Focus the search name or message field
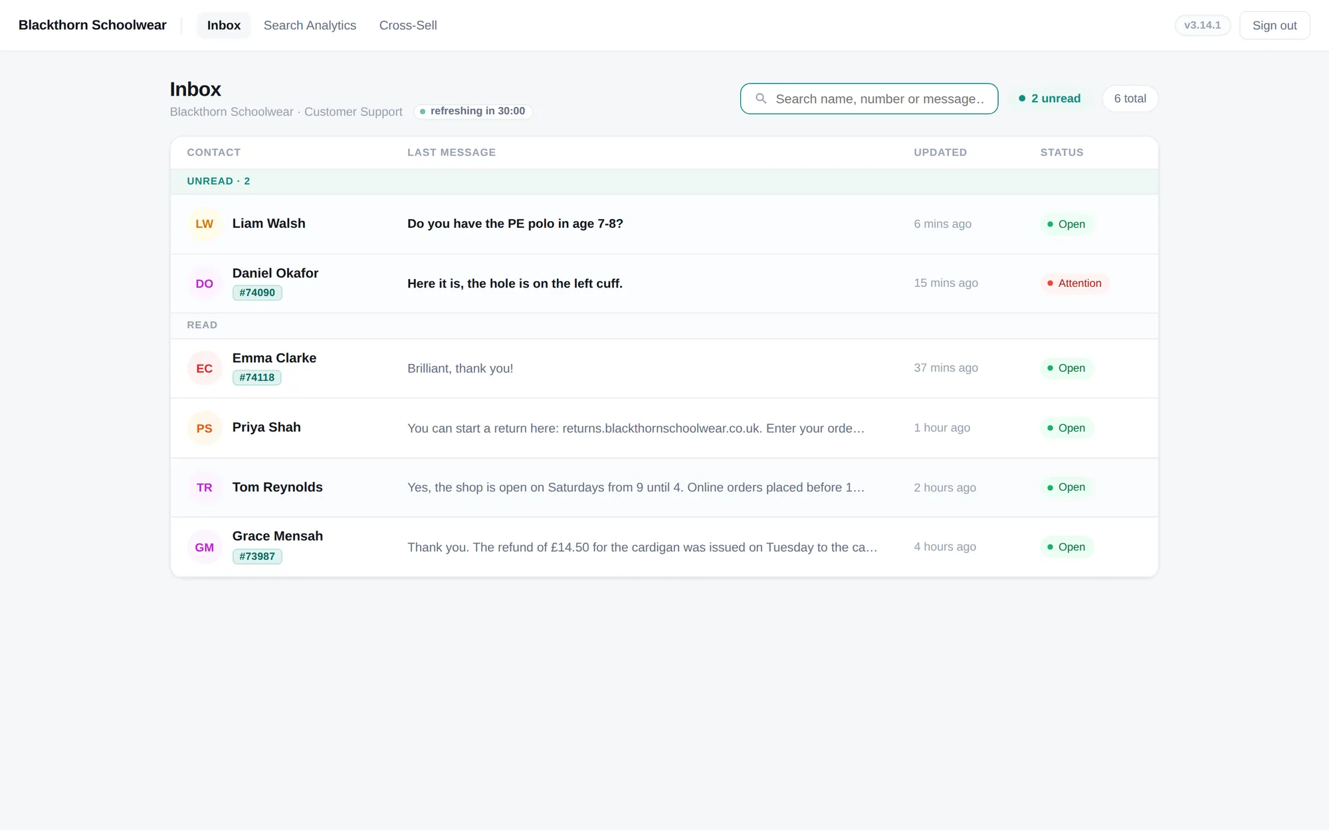This screenshot has height=830, width=1329. pyautogui.click(x=869, y=98)
